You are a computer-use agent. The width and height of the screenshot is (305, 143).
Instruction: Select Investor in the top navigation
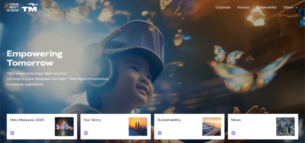tap(243, 7)
